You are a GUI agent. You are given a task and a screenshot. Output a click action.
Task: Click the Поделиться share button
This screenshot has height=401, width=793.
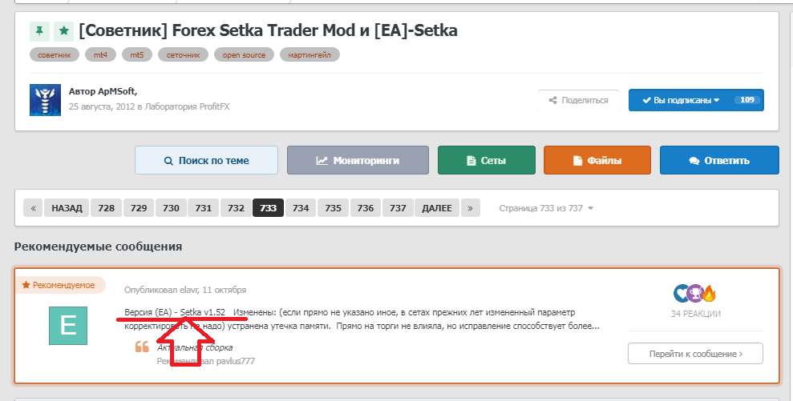[579, 100]
